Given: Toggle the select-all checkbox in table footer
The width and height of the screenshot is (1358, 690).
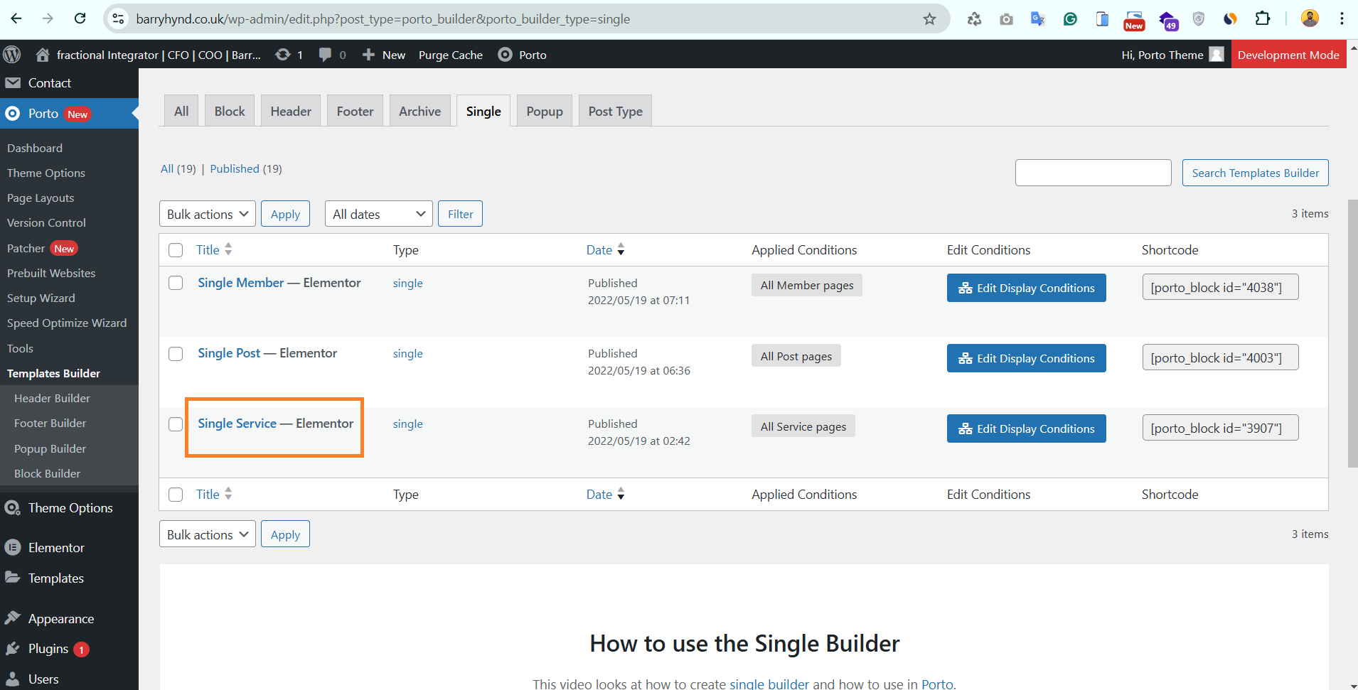Looking at the screenshot, I should click(176, 495).
